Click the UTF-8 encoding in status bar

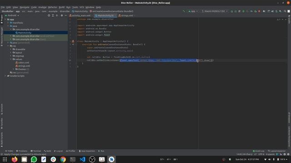(x=261, y=154)
